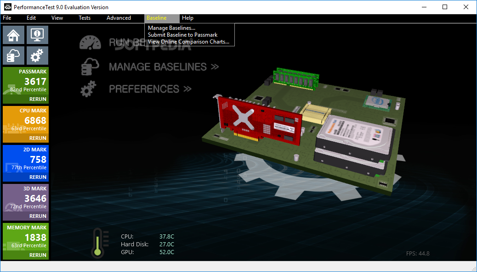Click the Hard Disk temperature 27.0C value
This screenshot has height=272, width=477.
(x=167, y=244)
